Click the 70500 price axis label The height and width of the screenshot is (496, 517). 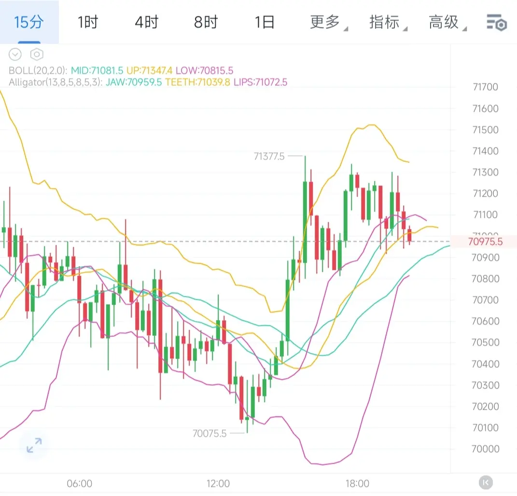[485, 342]
